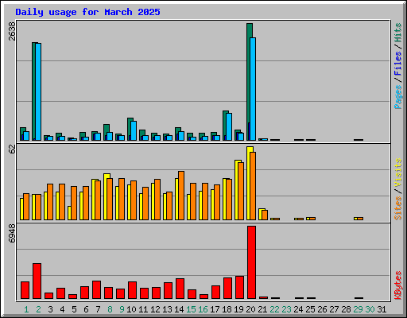Click the day 19 axis label
The height and width of the screenshot is (318, 407).
tap(238, 309)
